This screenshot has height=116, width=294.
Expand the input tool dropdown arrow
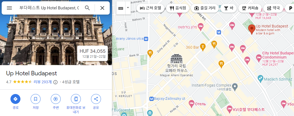pos(128,8)
